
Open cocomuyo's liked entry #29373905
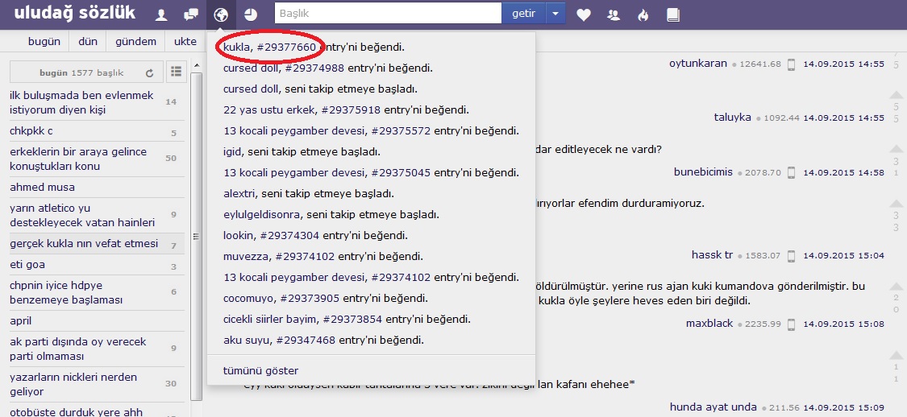(310, 299)
